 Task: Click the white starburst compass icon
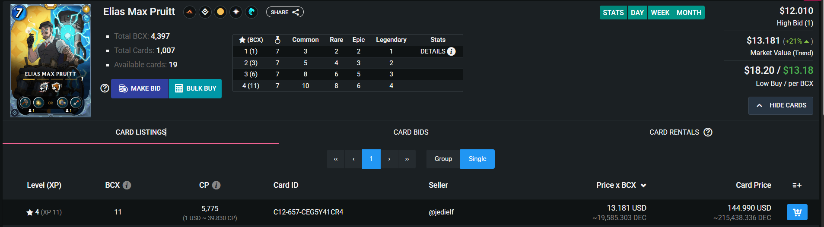click(x=236, y=12)
